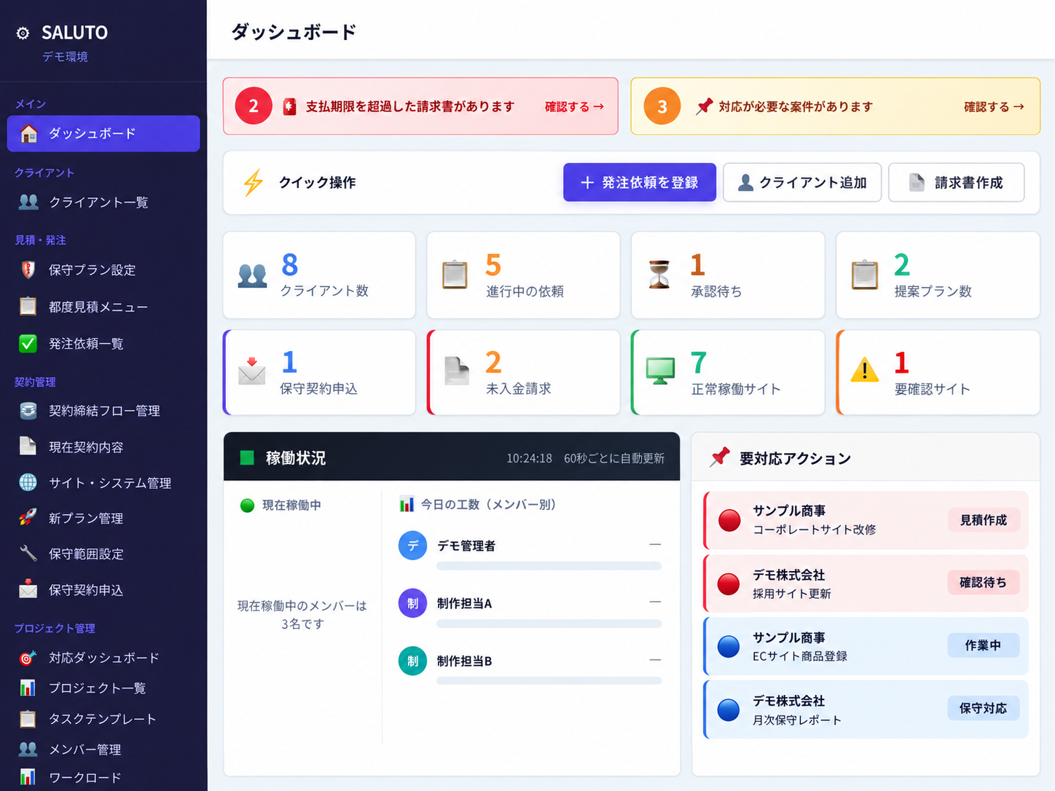Click the target icon beside 対応ダッシュボード
The height and width of the screenshot is (791, 1055).
[28, 658]
